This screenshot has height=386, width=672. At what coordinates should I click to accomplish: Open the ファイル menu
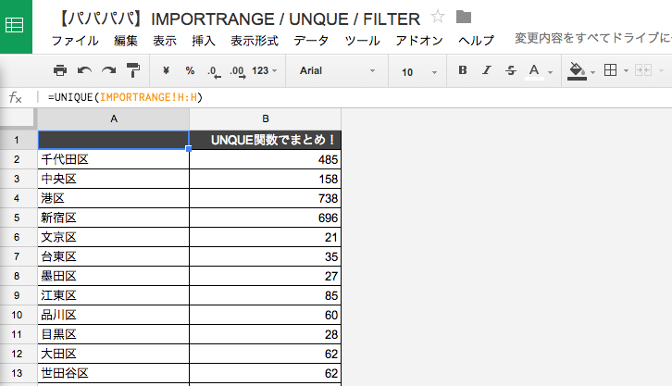coord(75,41)
